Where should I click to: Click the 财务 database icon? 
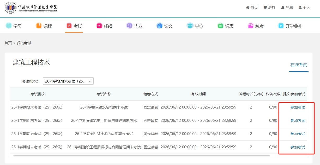pyautogui.click(x=265, y=8)
